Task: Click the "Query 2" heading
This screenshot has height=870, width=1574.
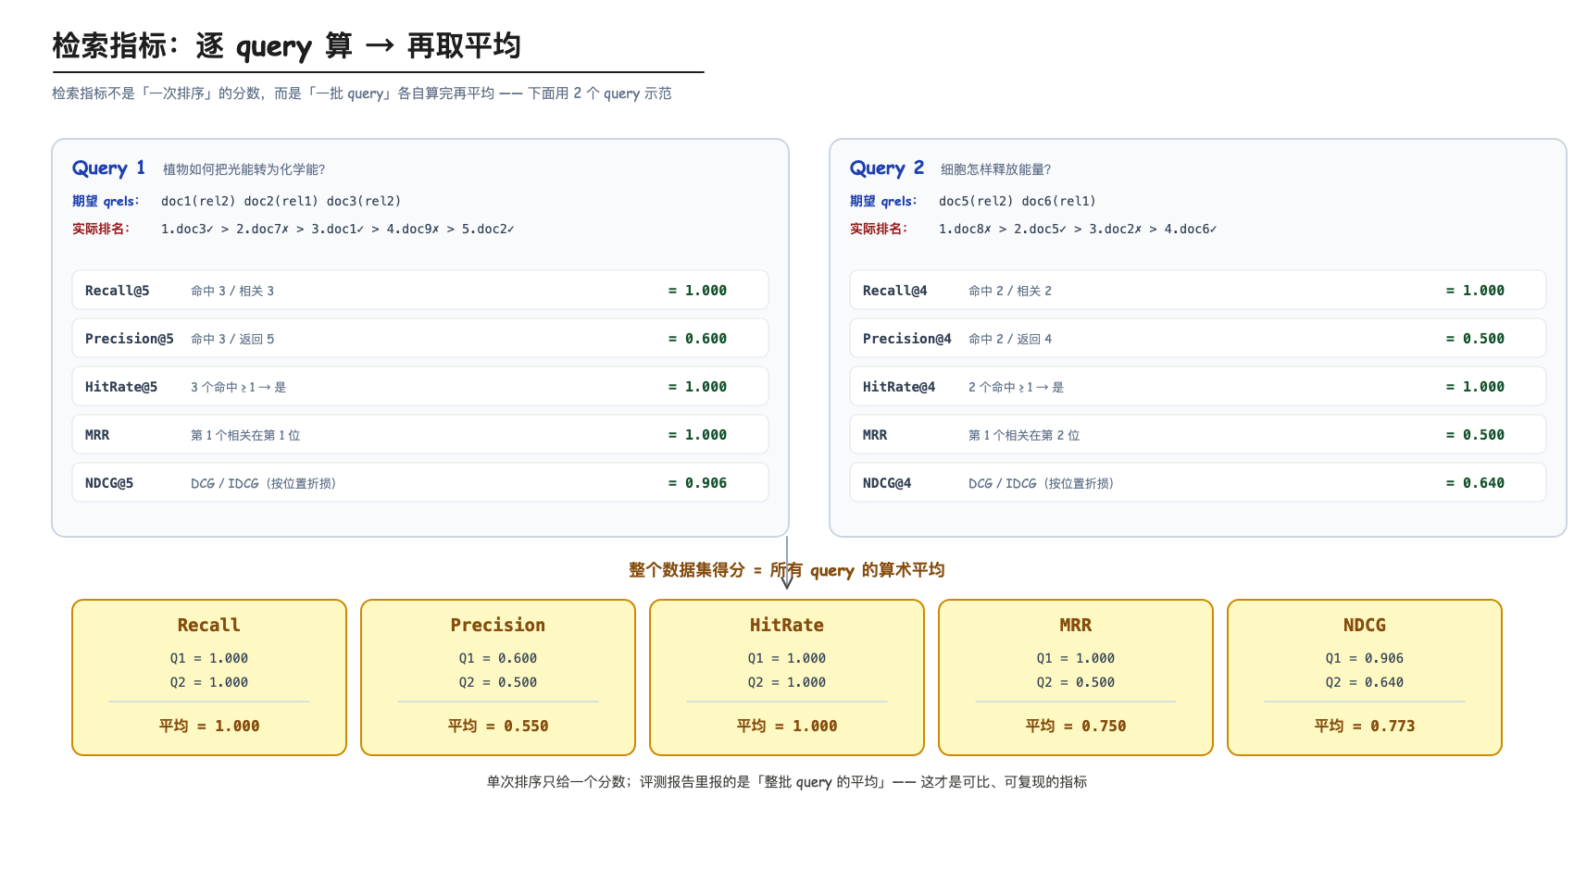Action: (887, 168)
